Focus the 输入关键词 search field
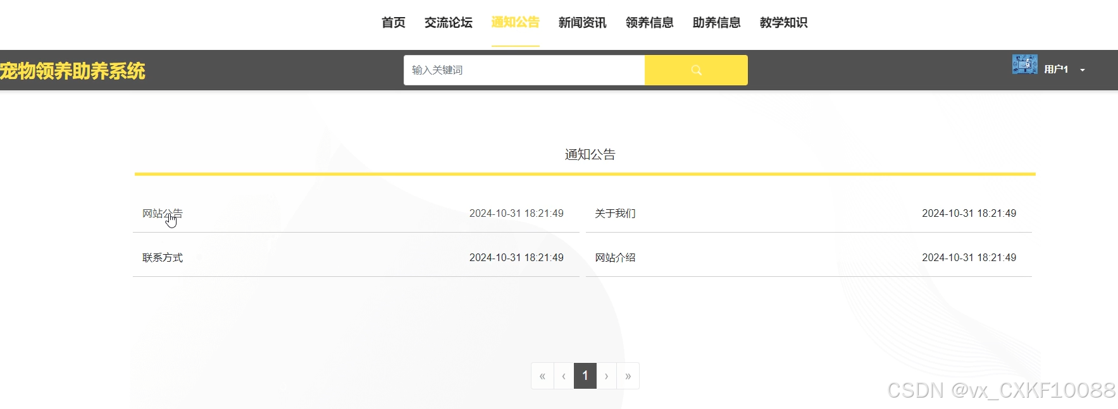 (525, 70)
